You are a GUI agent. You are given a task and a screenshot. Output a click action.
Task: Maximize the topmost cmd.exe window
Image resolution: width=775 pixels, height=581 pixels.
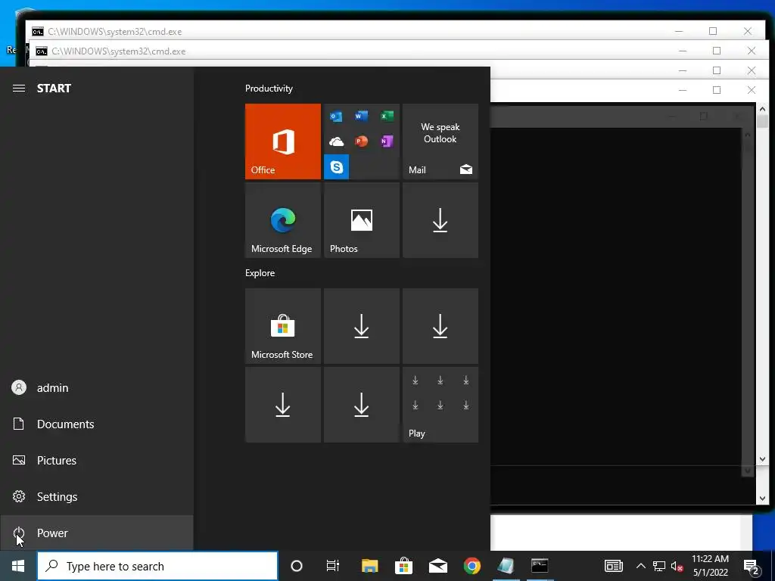[713, 31]
